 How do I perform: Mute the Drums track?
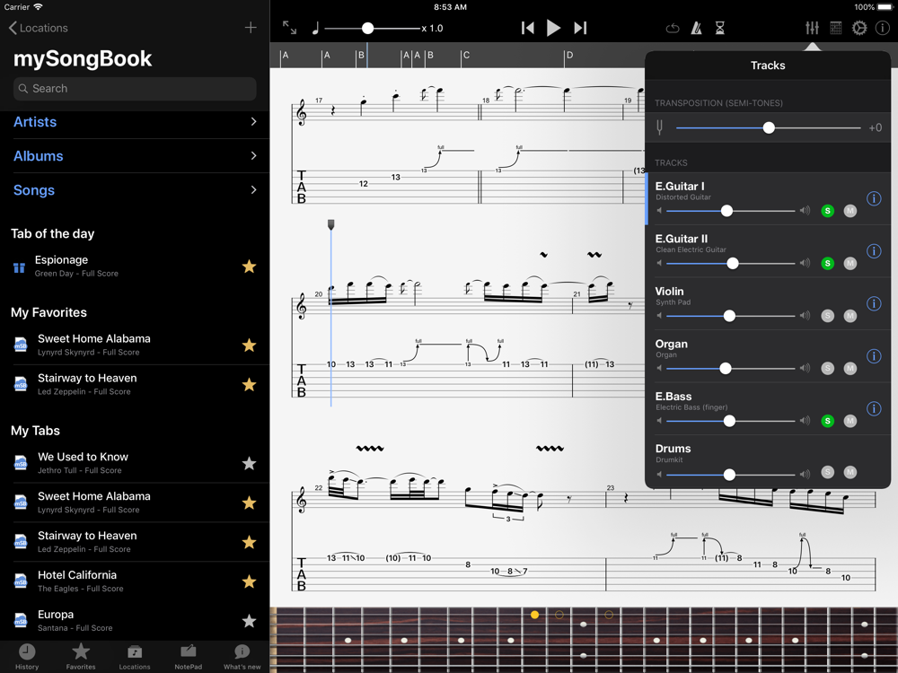point(850,472)
